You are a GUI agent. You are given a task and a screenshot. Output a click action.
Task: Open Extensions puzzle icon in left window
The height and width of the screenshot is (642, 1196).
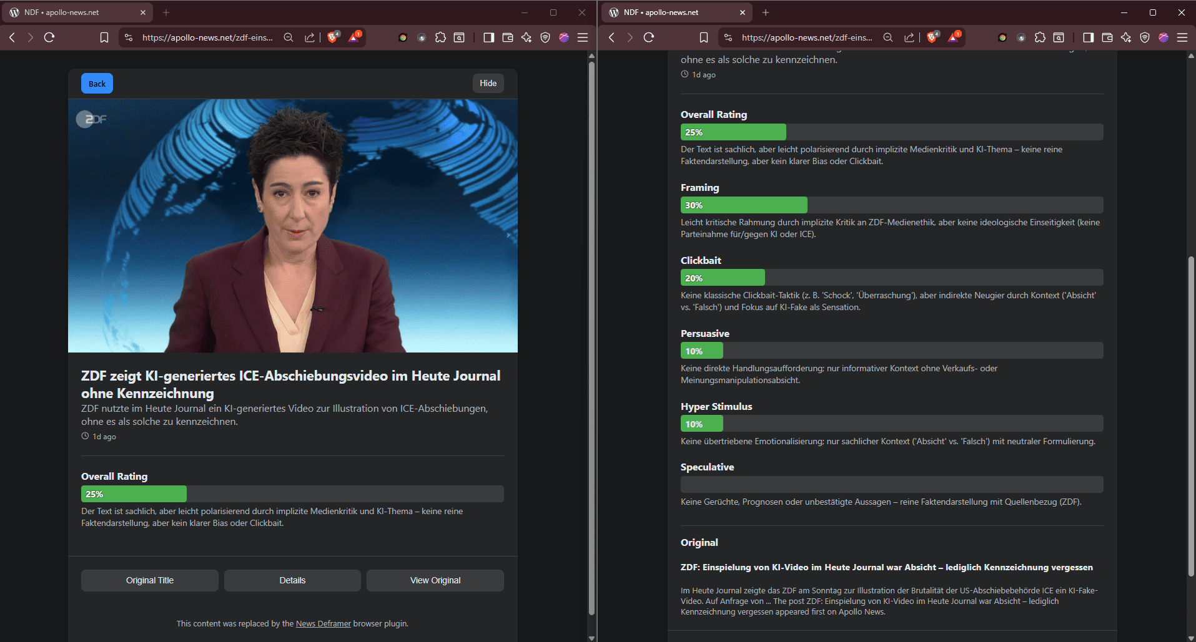440,37
